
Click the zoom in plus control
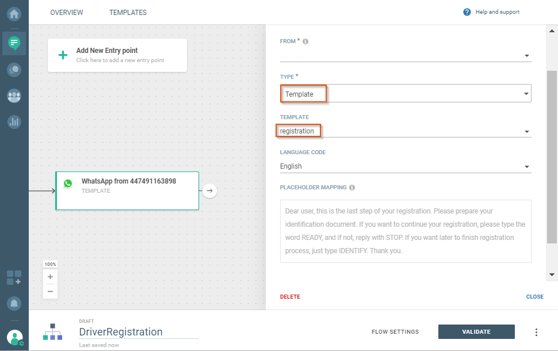pos(50,277)
